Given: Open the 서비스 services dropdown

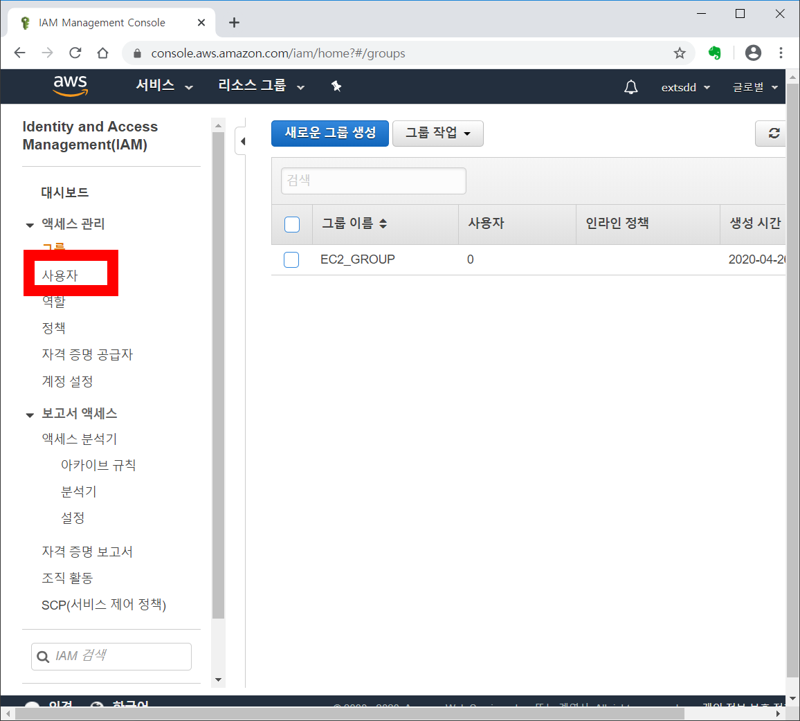Looking at the screenshot, I should point(164,86).
